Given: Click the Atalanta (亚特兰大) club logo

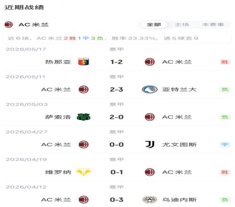Looking at the screenshot, I should [149, 89].
